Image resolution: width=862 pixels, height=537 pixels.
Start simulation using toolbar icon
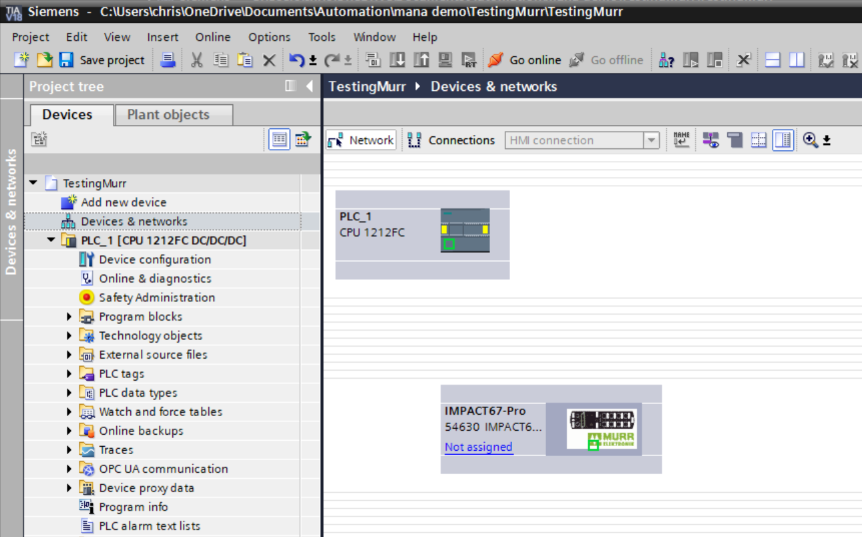[x=445, y=60]
